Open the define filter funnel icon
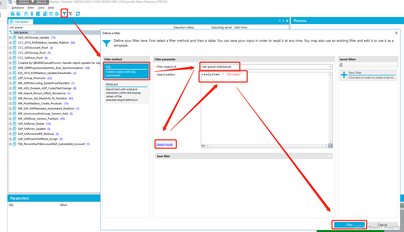The width and height of the screenshot is (404, 232). click(x=64, y=14)
